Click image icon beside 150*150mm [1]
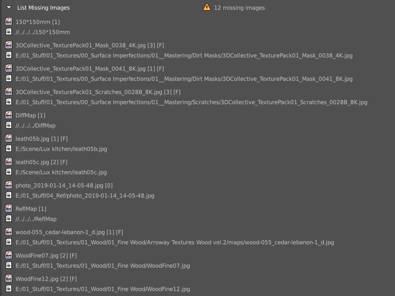395x296 pixels. 9,21
